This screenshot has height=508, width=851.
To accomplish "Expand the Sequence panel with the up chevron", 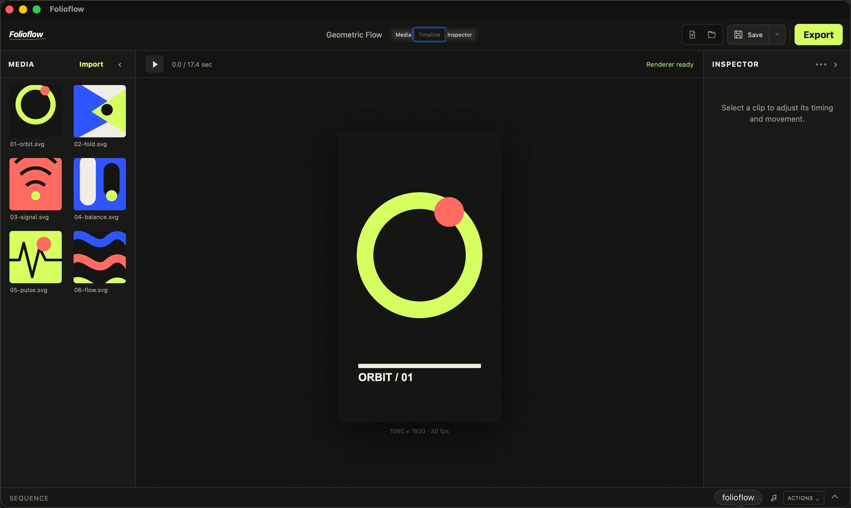I will point(834,497).
